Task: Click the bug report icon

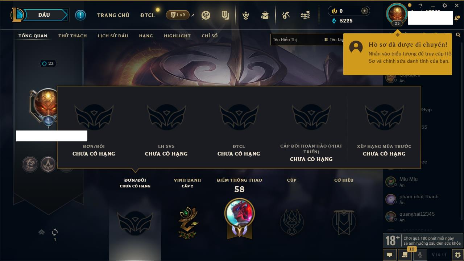Action: pos(457,255)
